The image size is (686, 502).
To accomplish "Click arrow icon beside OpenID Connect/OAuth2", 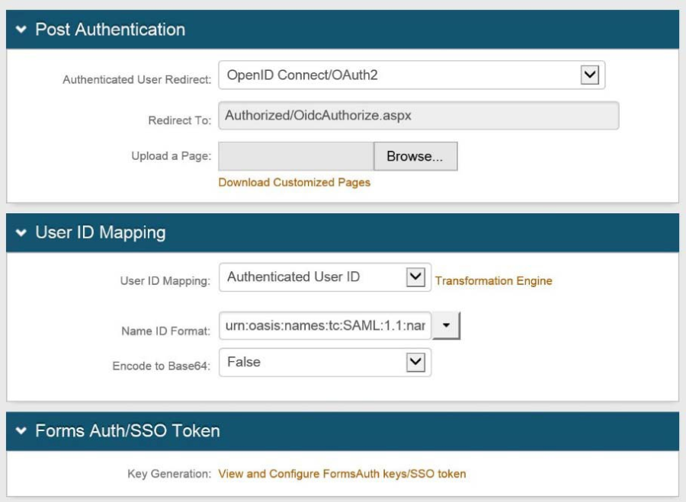I will point(589,75).
